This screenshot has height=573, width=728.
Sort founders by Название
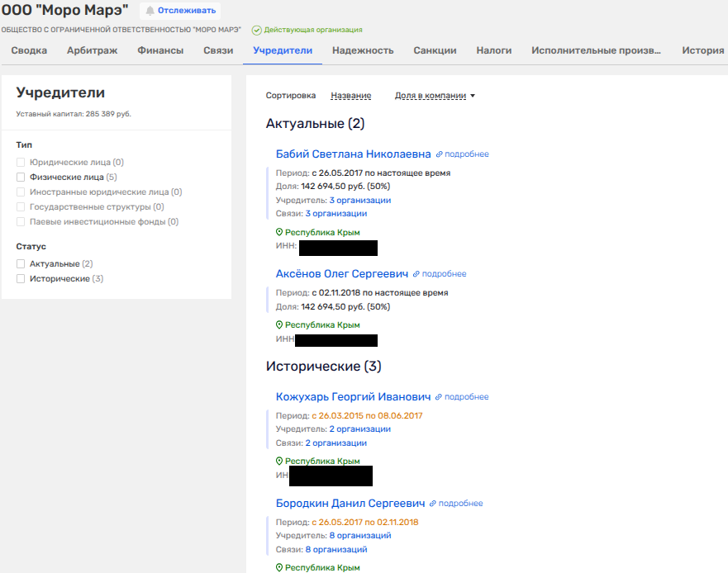[350, 96]
